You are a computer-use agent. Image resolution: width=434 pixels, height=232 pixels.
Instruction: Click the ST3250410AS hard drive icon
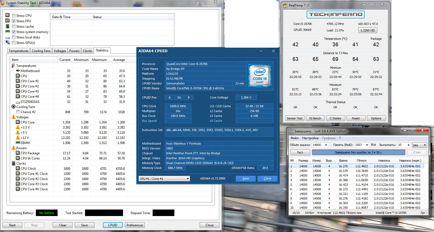point(18,102)
